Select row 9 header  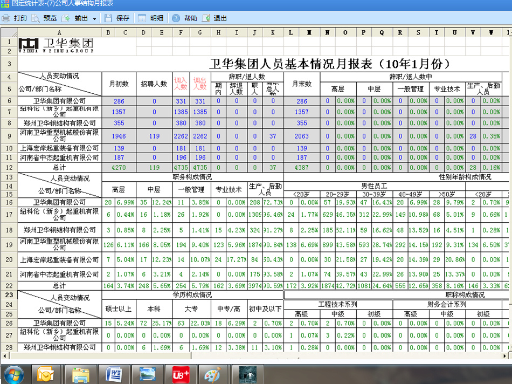click(x=9, y=136)
